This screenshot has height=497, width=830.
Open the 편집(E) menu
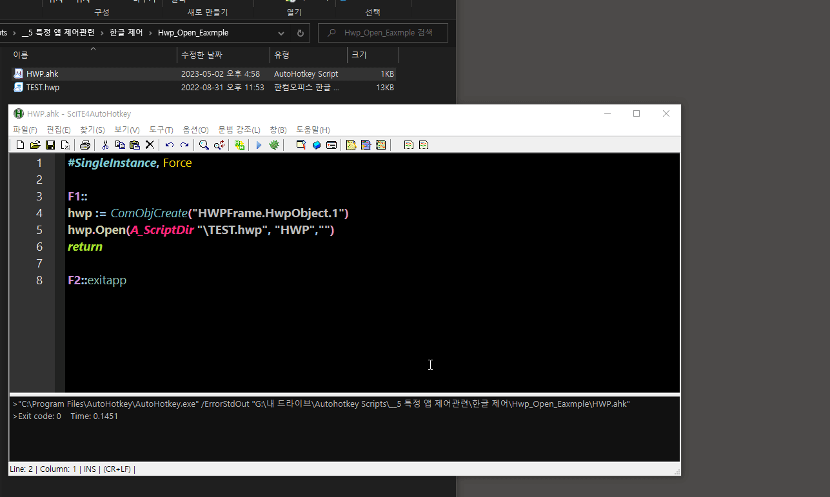pos(59,130)
